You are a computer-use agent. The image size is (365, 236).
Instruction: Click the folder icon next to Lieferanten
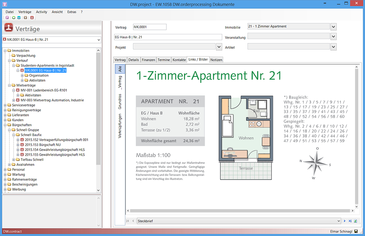click(x=9, y=115)
